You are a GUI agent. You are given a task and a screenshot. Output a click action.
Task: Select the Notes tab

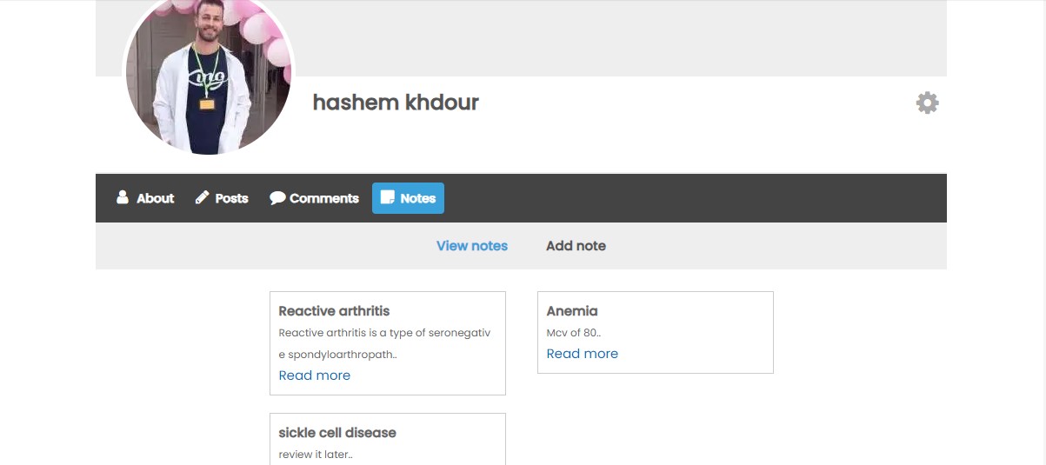pos(408,198)
